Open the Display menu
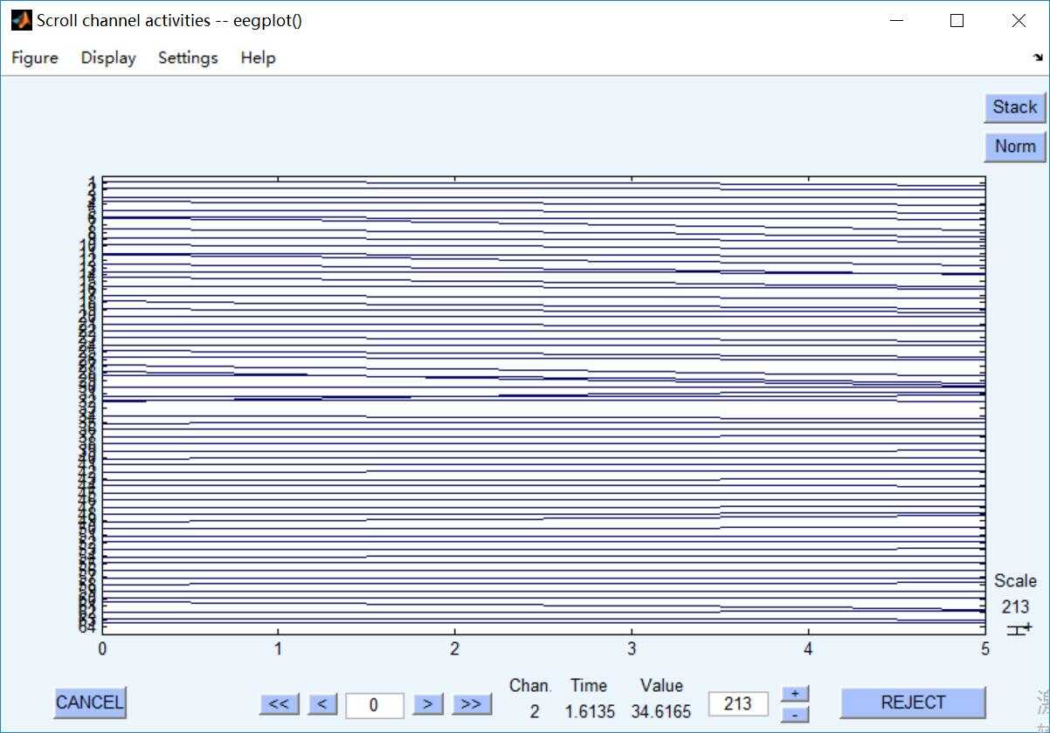This screenshot has width=1050, height=733. point(108,58)
